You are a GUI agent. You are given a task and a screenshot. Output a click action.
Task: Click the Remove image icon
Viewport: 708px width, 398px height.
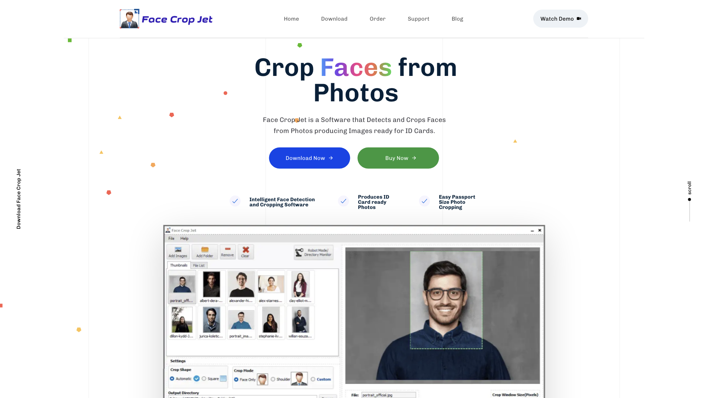pos(227,251)
